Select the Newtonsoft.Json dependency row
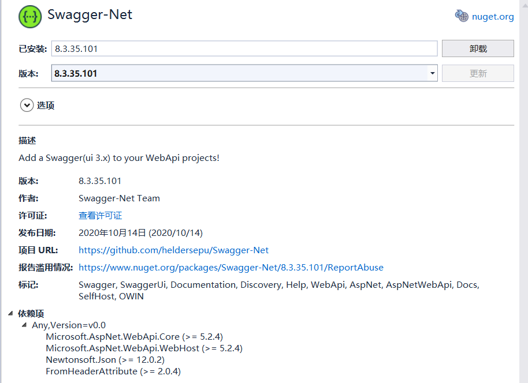The height and width of the screenshot is (383, 528). pyautogui.click(x=105, y=360)
